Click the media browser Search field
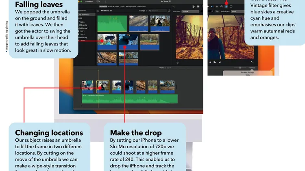Image resolution: width=305 pixels, height=171 pixels. pyautogui.click(x=158, y=11)
